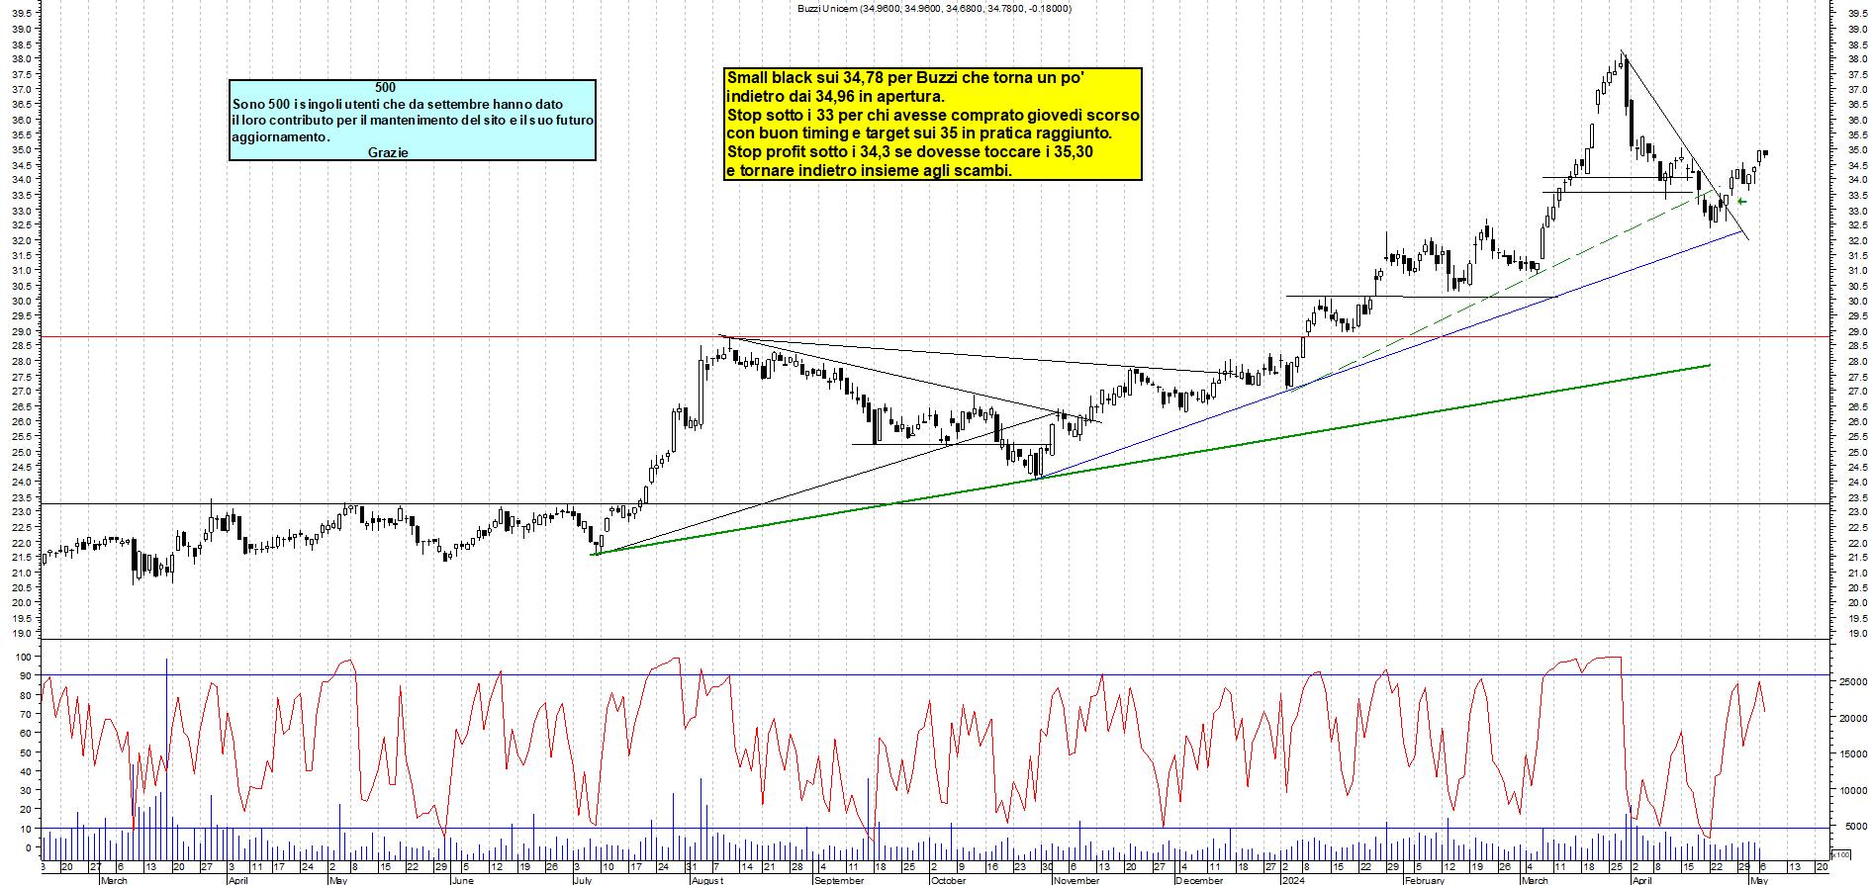Click the 20000 volume scale value
This screenshot has width=1870, height=885.
coord(1852,719)
